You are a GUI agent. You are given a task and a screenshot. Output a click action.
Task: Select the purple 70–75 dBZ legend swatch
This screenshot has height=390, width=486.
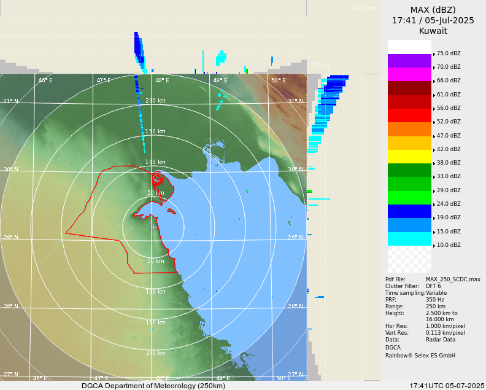tap(409, 61)
